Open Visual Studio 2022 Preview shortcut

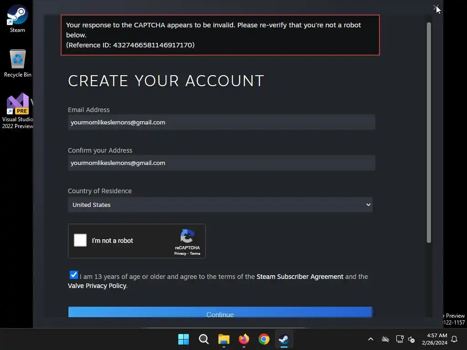pyautogui.click(x=18, y=111)
